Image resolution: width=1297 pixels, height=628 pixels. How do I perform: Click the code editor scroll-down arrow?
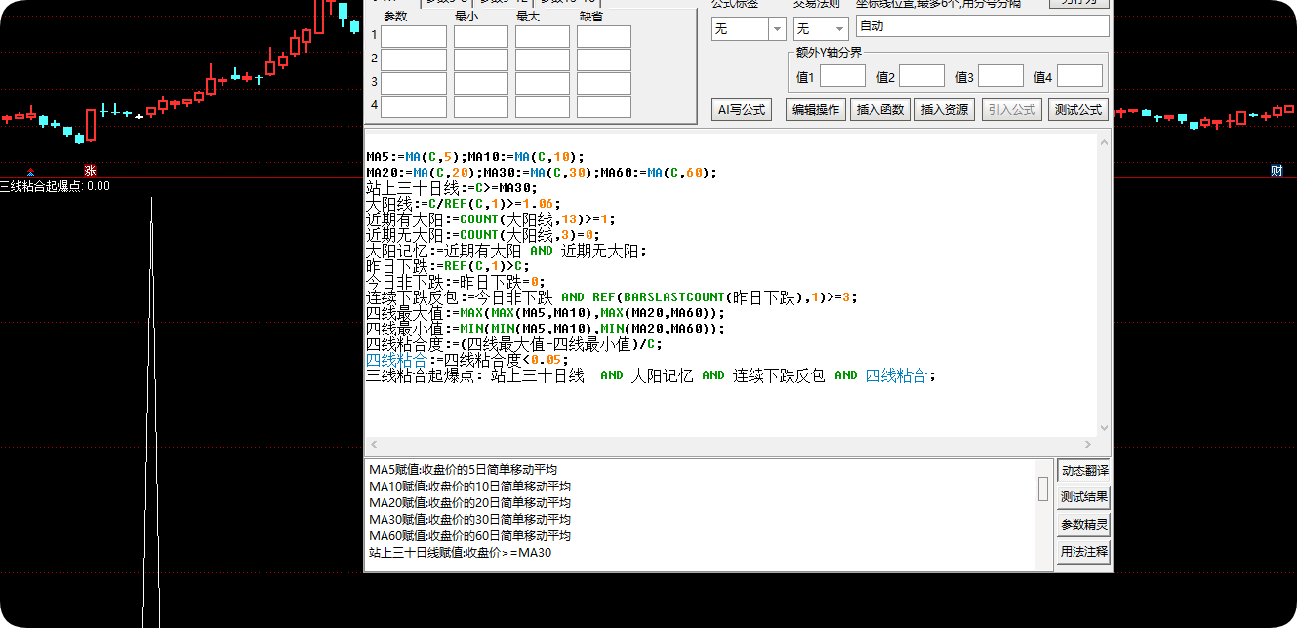pos(1104,429)
